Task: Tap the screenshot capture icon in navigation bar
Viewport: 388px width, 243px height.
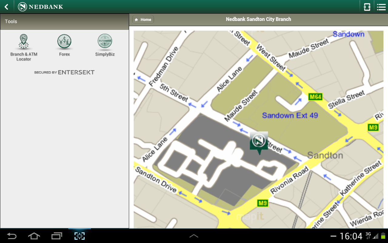Action: [79, 236]
